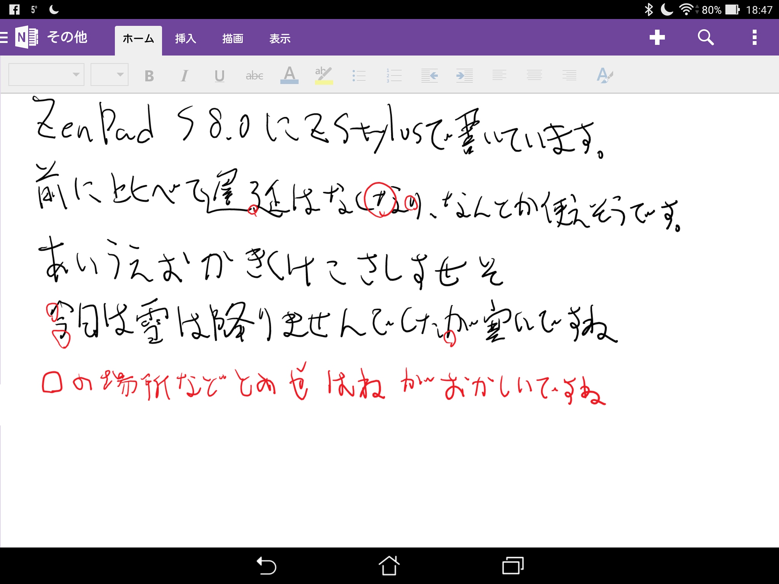Apply yellow text highlight

point(324,75)
